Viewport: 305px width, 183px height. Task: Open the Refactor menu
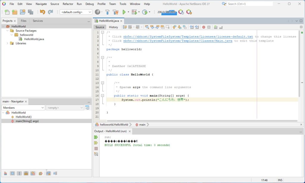68,4
